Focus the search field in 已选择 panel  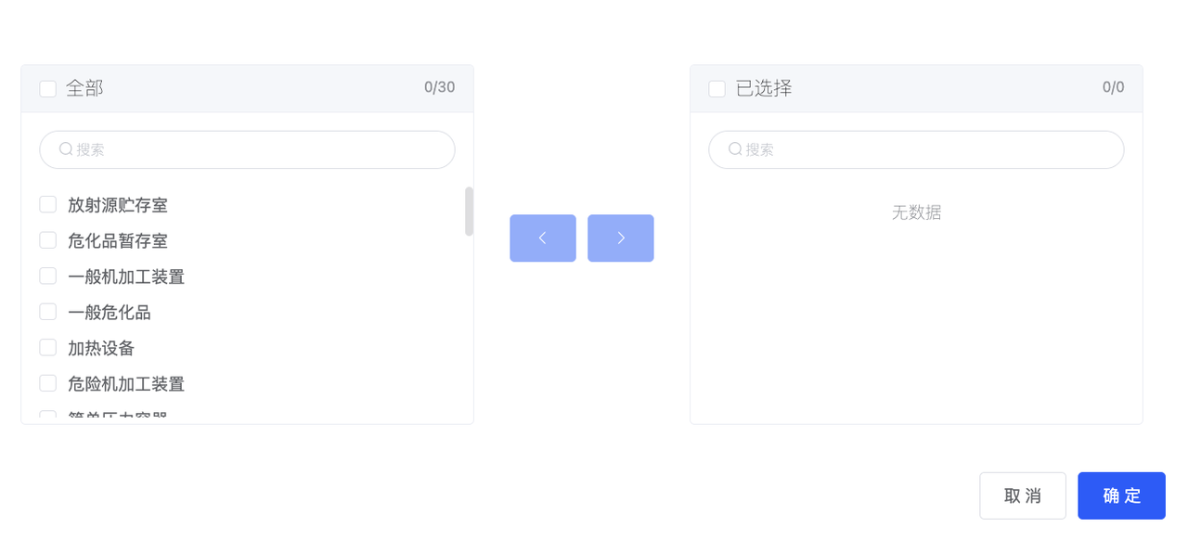(916, 149)
